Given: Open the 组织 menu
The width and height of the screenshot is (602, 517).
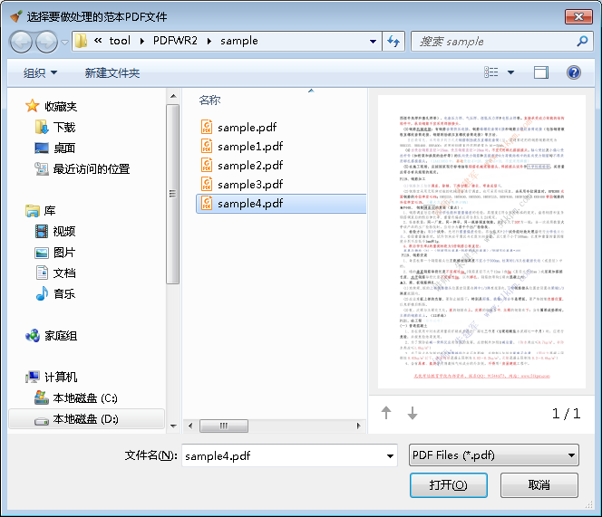Looking at the screenshot, I should pyautogui.click(x=40, y=72).
